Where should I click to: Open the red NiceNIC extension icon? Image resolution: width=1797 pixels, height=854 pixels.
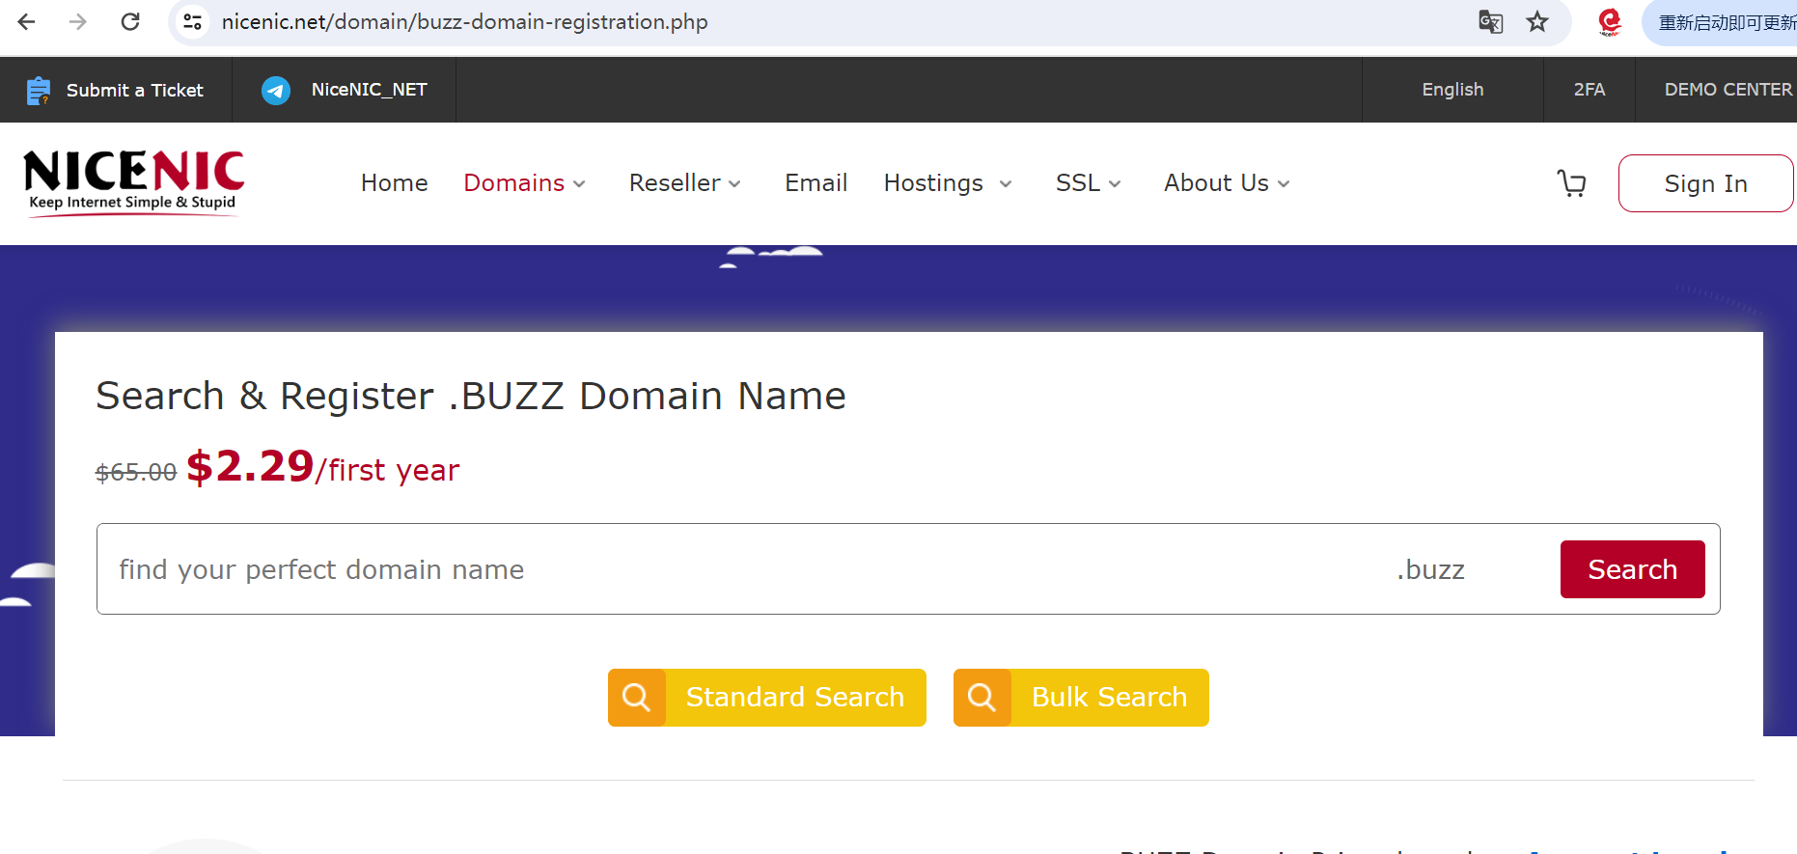coord(1609,21)
